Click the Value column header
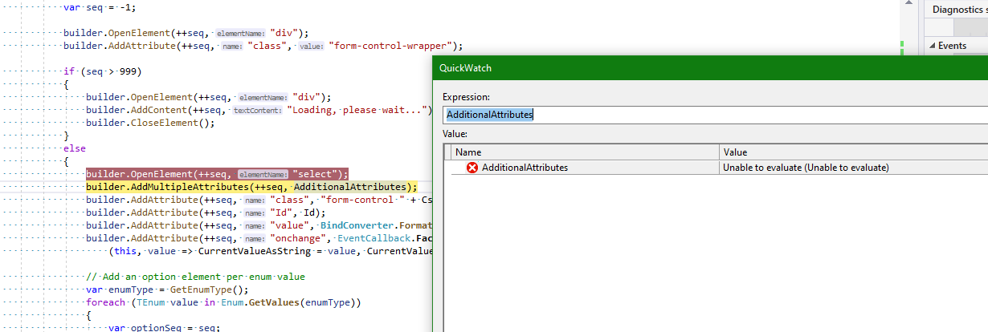This screenshot has height=332, width=988. (853, 152)
